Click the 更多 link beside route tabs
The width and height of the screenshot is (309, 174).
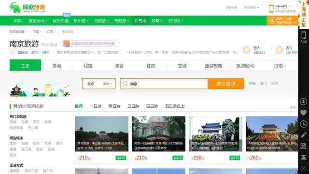[294, 107]
